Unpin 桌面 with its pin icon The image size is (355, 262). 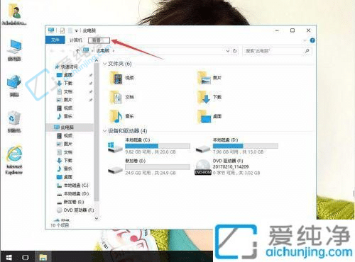90,75
